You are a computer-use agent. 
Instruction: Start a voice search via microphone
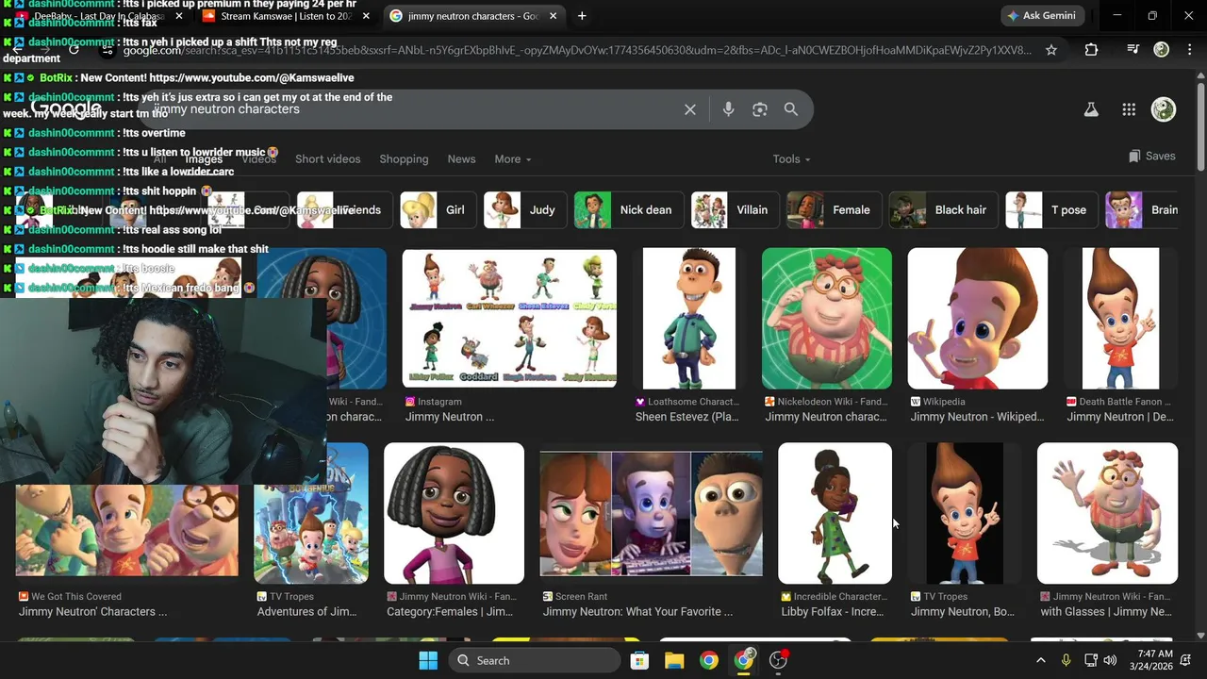click(728, 109)
